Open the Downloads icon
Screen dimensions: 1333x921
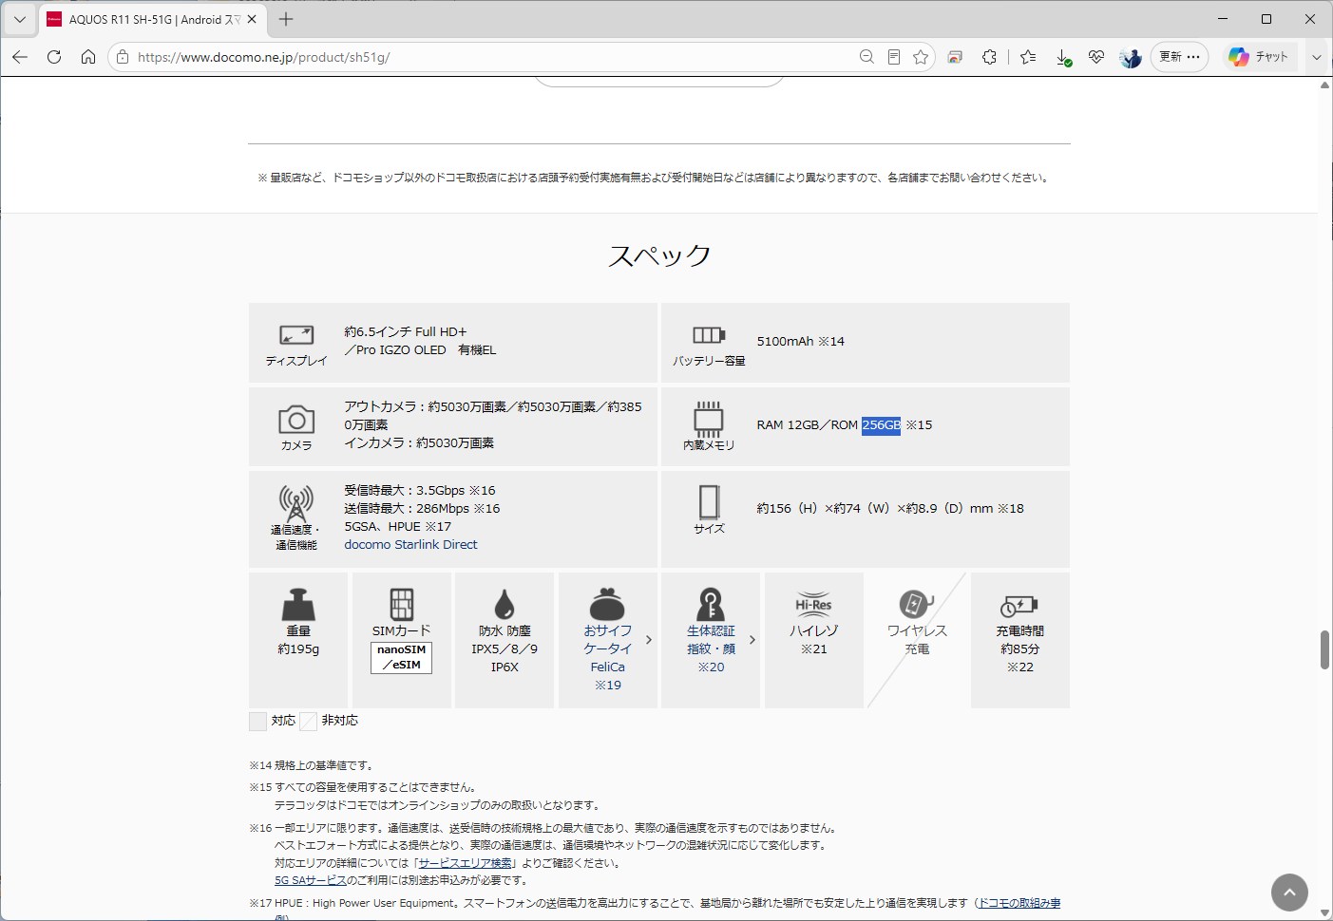(1063, 57)
